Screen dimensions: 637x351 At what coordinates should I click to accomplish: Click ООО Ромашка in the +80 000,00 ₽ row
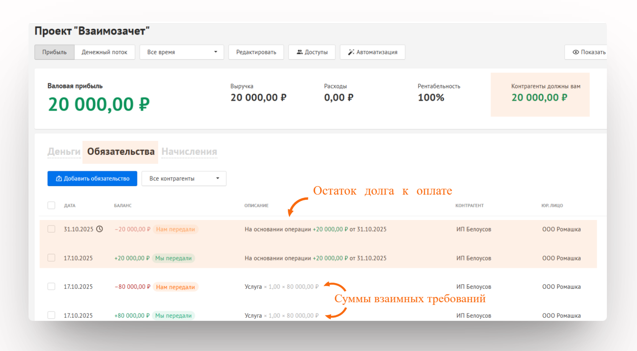(x=561, y=316)
